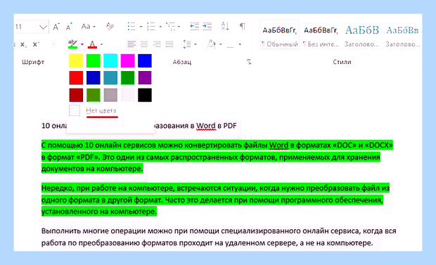Open the font color dropdown arrow
436x265 pixels.
tap(101, 44)
